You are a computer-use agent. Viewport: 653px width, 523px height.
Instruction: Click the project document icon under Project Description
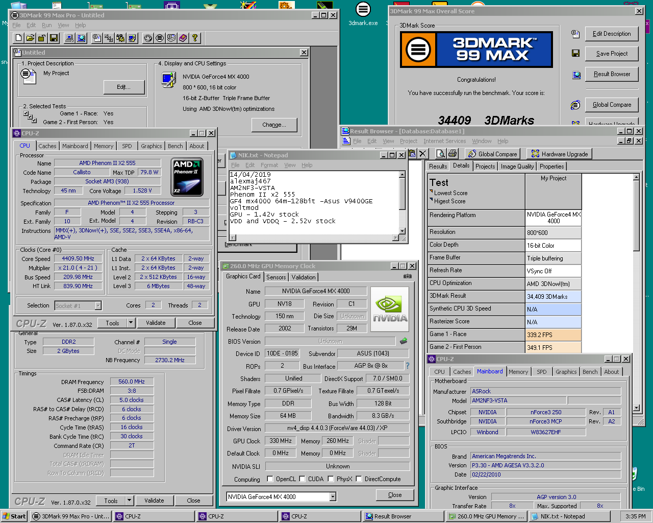pos(29,76)
